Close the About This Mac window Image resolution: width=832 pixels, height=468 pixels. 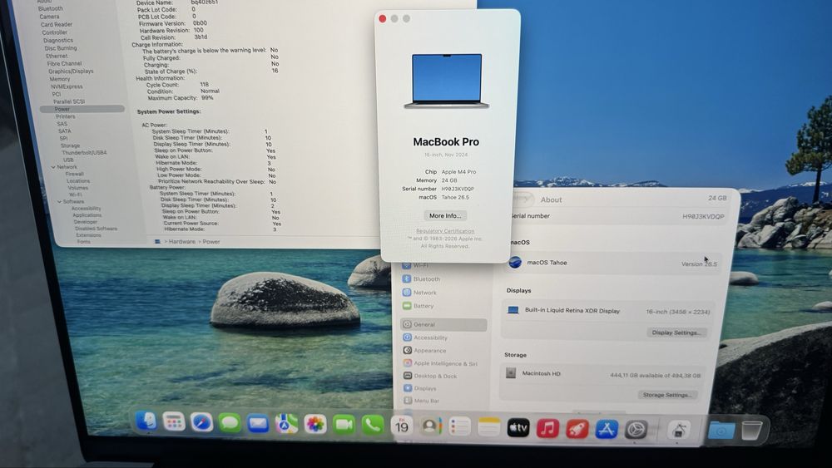pos(383,18)
